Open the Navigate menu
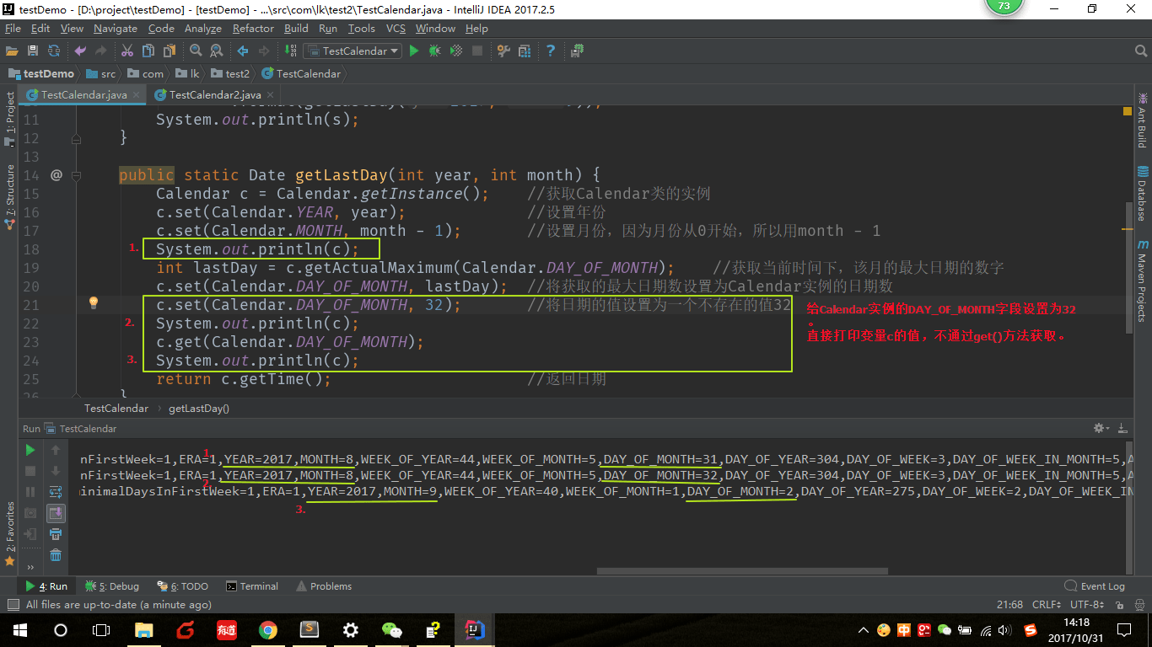Viewport: 1152px width, 647px height. [116, 28]
